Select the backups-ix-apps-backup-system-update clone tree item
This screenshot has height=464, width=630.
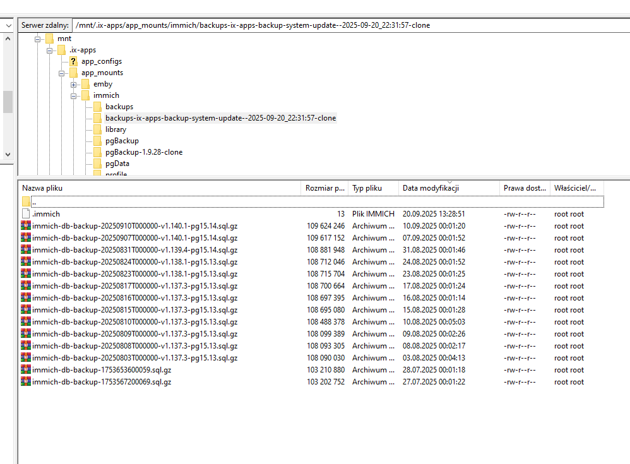(220, 118)
